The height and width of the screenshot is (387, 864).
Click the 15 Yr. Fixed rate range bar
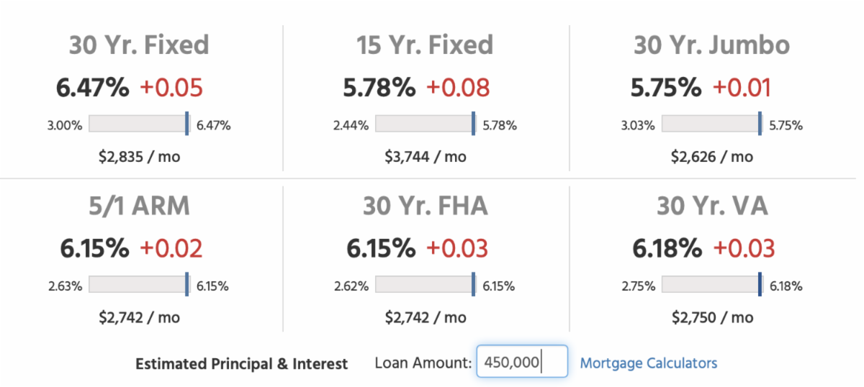(425, 124)
